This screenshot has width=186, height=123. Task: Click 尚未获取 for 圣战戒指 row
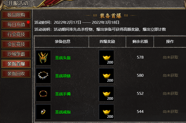pos(171,112)
